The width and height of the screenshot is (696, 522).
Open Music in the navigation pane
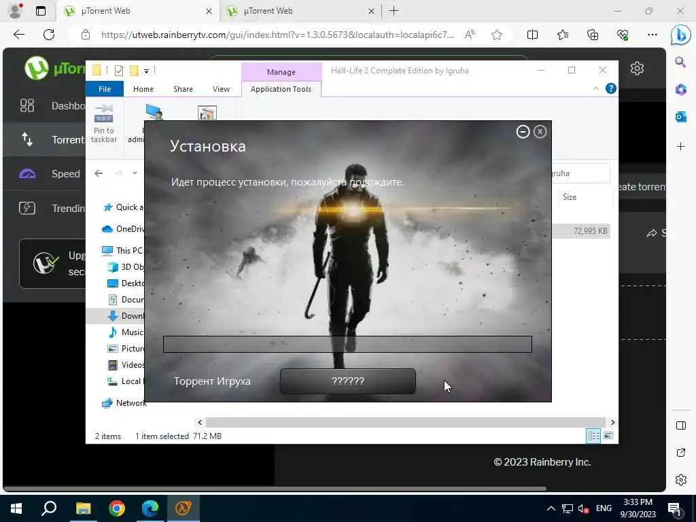(x=126, y=332)
